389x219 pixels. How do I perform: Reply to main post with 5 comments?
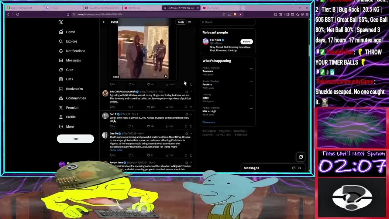click(112, 84)
